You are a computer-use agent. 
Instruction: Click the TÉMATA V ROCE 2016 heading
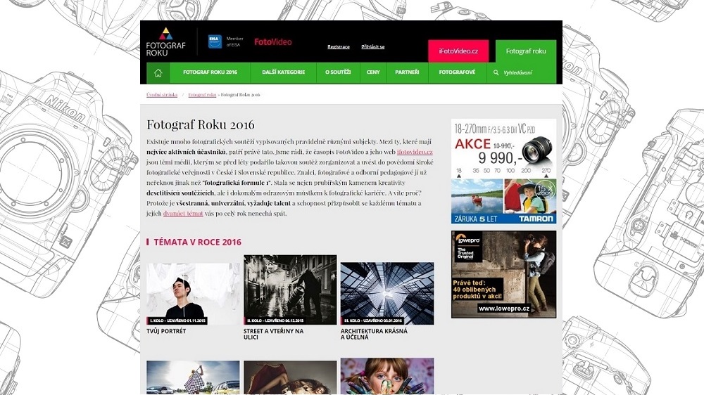coord(198,242)
